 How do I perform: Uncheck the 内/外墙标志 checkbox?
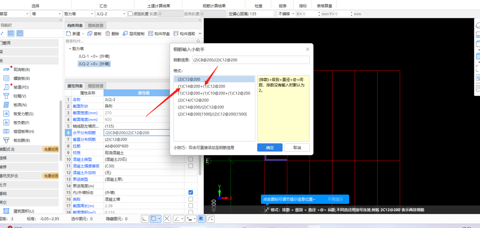pyautogui.click(x=191, y=192)
